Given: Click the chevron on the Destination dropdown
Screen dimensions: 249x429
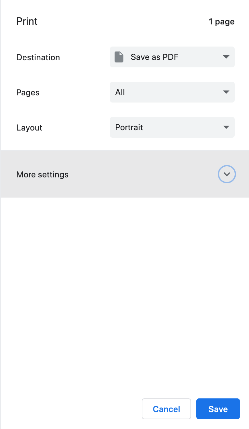Looking at the screenshot, I should 226,57.
